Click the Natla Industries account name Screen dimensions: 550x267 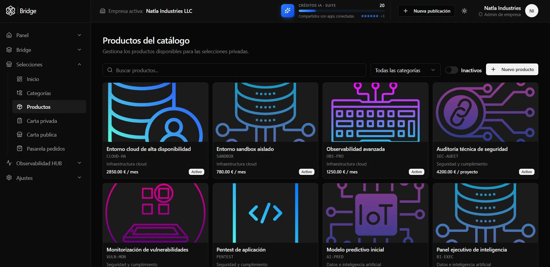(x=502, y=8)
